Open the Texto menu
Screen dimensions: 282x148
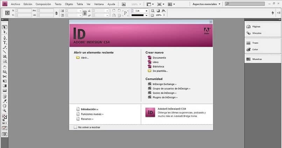tap(58, 4)
